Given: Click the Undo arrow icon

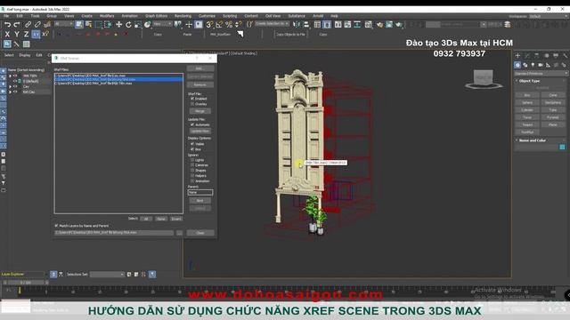Looking at the screenshot, I should [7, 25].
